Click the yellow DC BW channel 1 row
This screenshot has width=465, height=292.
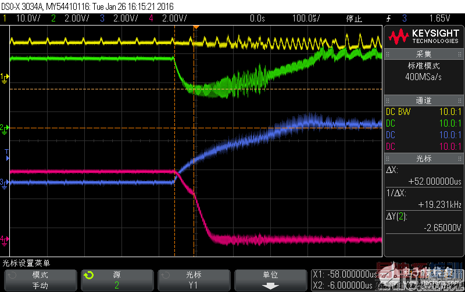tap(424, 111)
